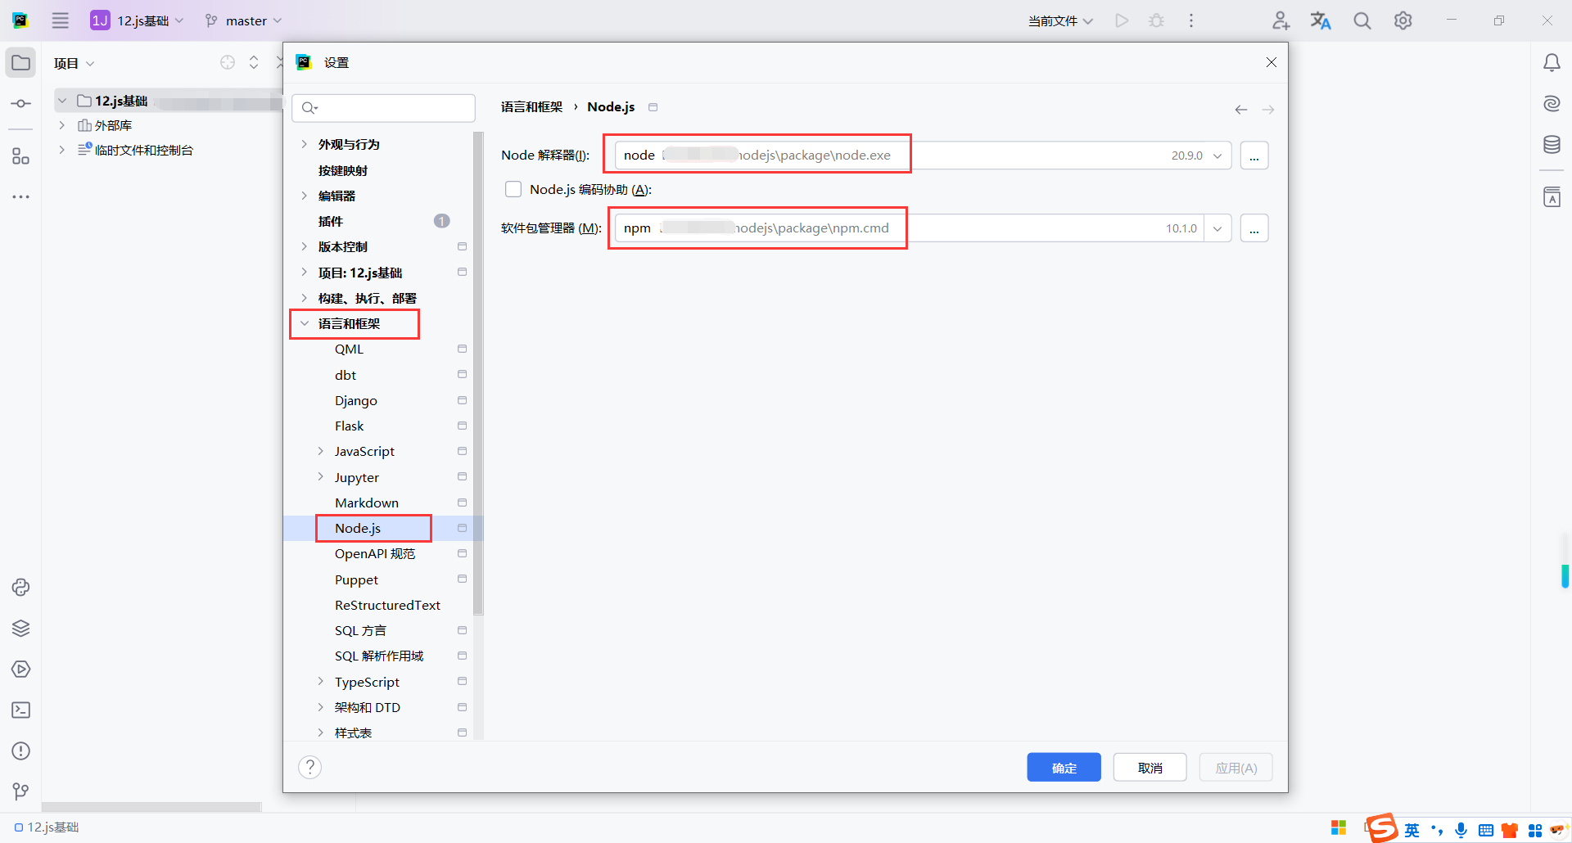Click the Debug bug icon
Screen dimensions: 1572x843
click(x=1156, y=20)
